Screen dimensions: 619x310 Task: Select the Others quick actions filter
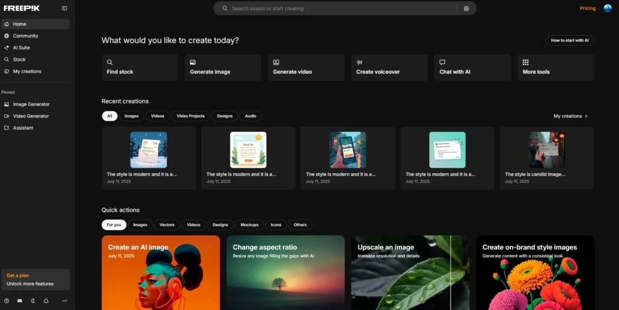tap(300, 225)
